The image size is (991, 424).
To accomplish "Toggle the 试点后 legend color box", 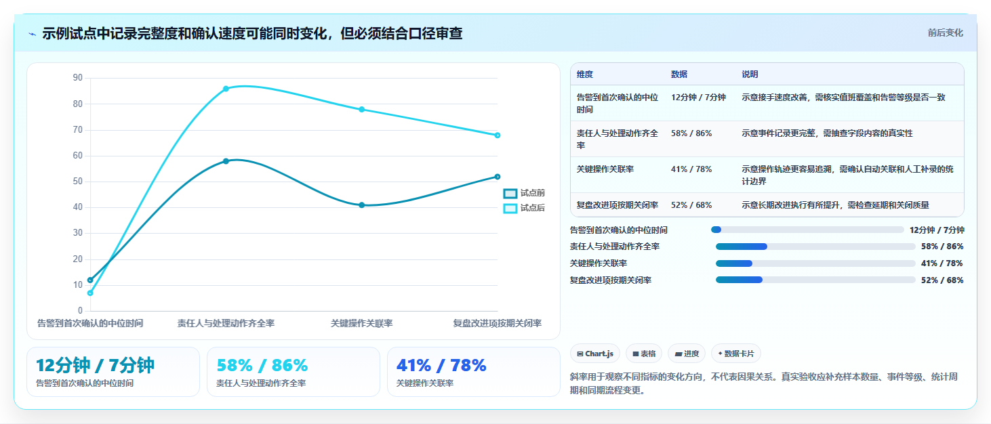I will (510, 208).
